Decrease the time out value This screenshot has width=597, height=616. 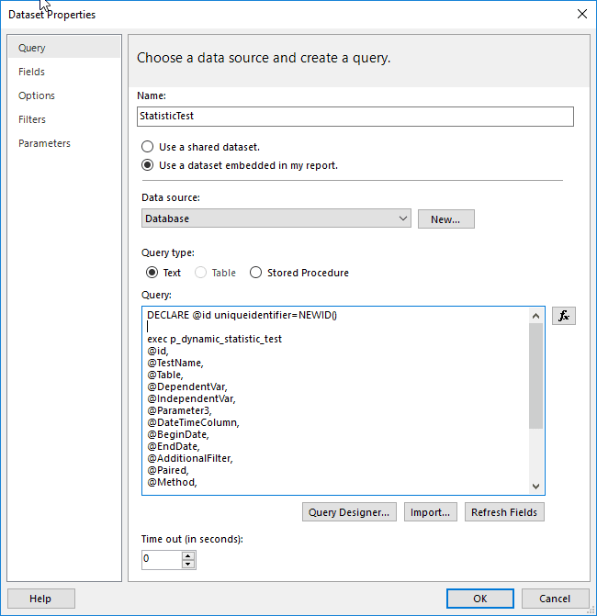point(188,563)
